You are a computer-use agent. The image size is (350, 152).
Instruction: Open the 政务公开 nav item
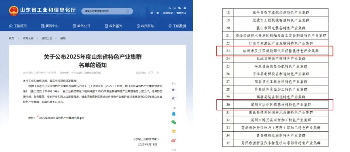point(81,26)
